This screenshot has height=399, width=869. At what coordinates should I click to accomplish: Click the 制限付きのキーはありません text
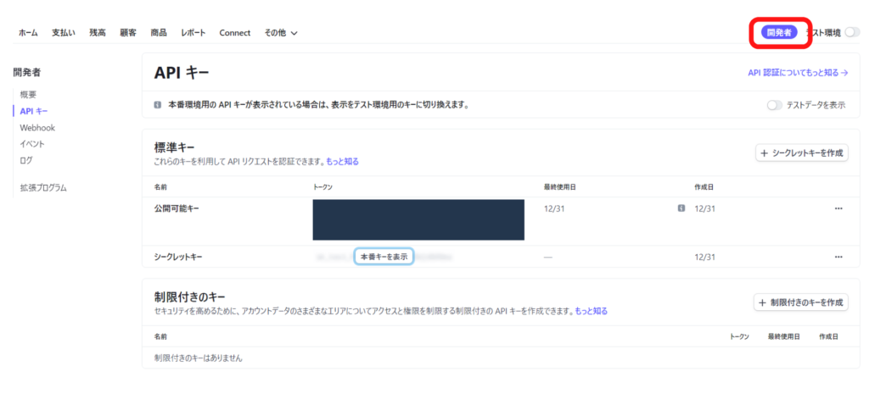[x=199, y=358]
